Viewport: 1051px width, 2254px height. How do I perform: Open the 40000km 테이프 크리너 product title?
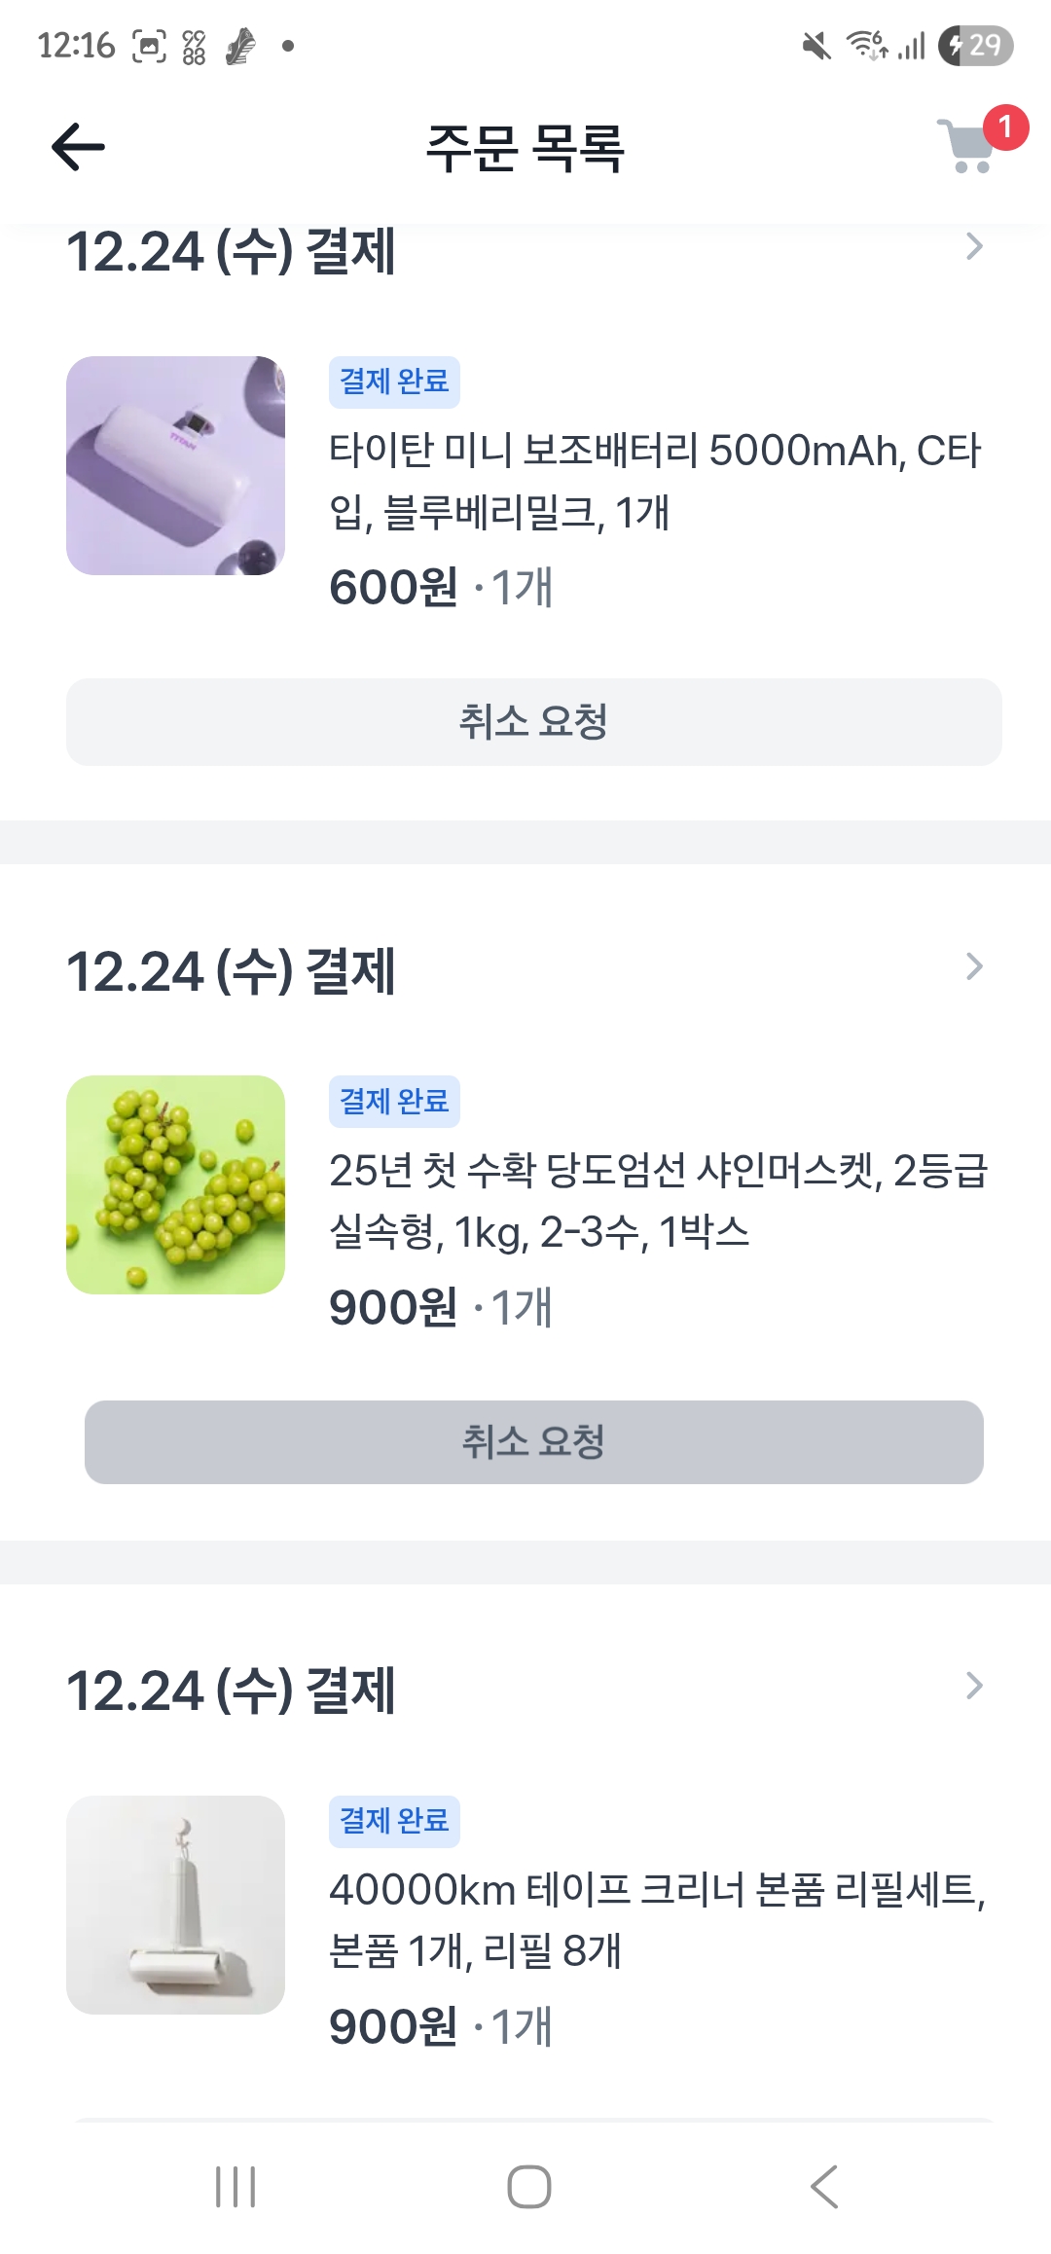(x=658, y=1919)
